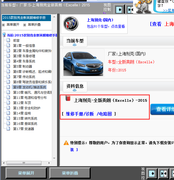Open 第17章 变速器
This screenshot has height=180, width=174.
tap(24, 129)
